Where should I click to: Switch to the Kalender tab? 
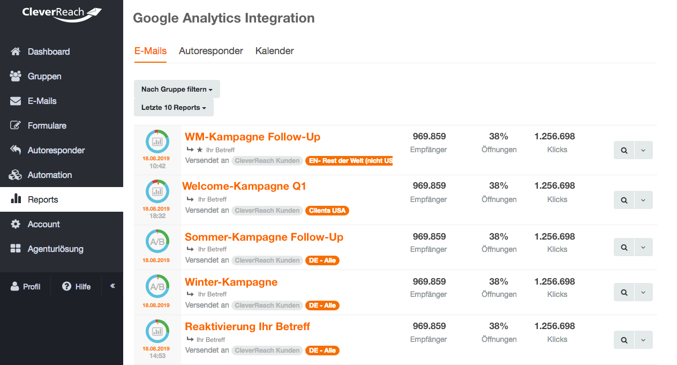(x=275, y=51)
